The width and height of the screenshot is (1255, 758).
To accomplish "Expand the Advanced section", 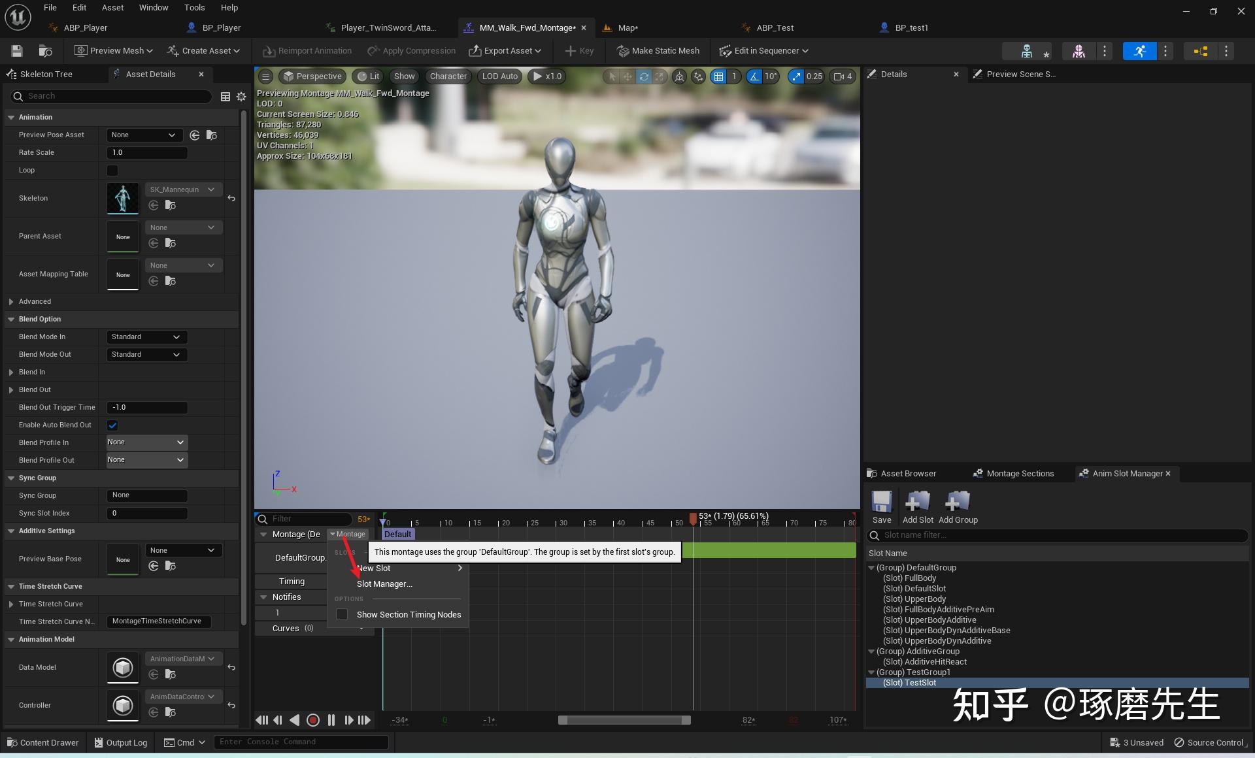I will point(11,302).
